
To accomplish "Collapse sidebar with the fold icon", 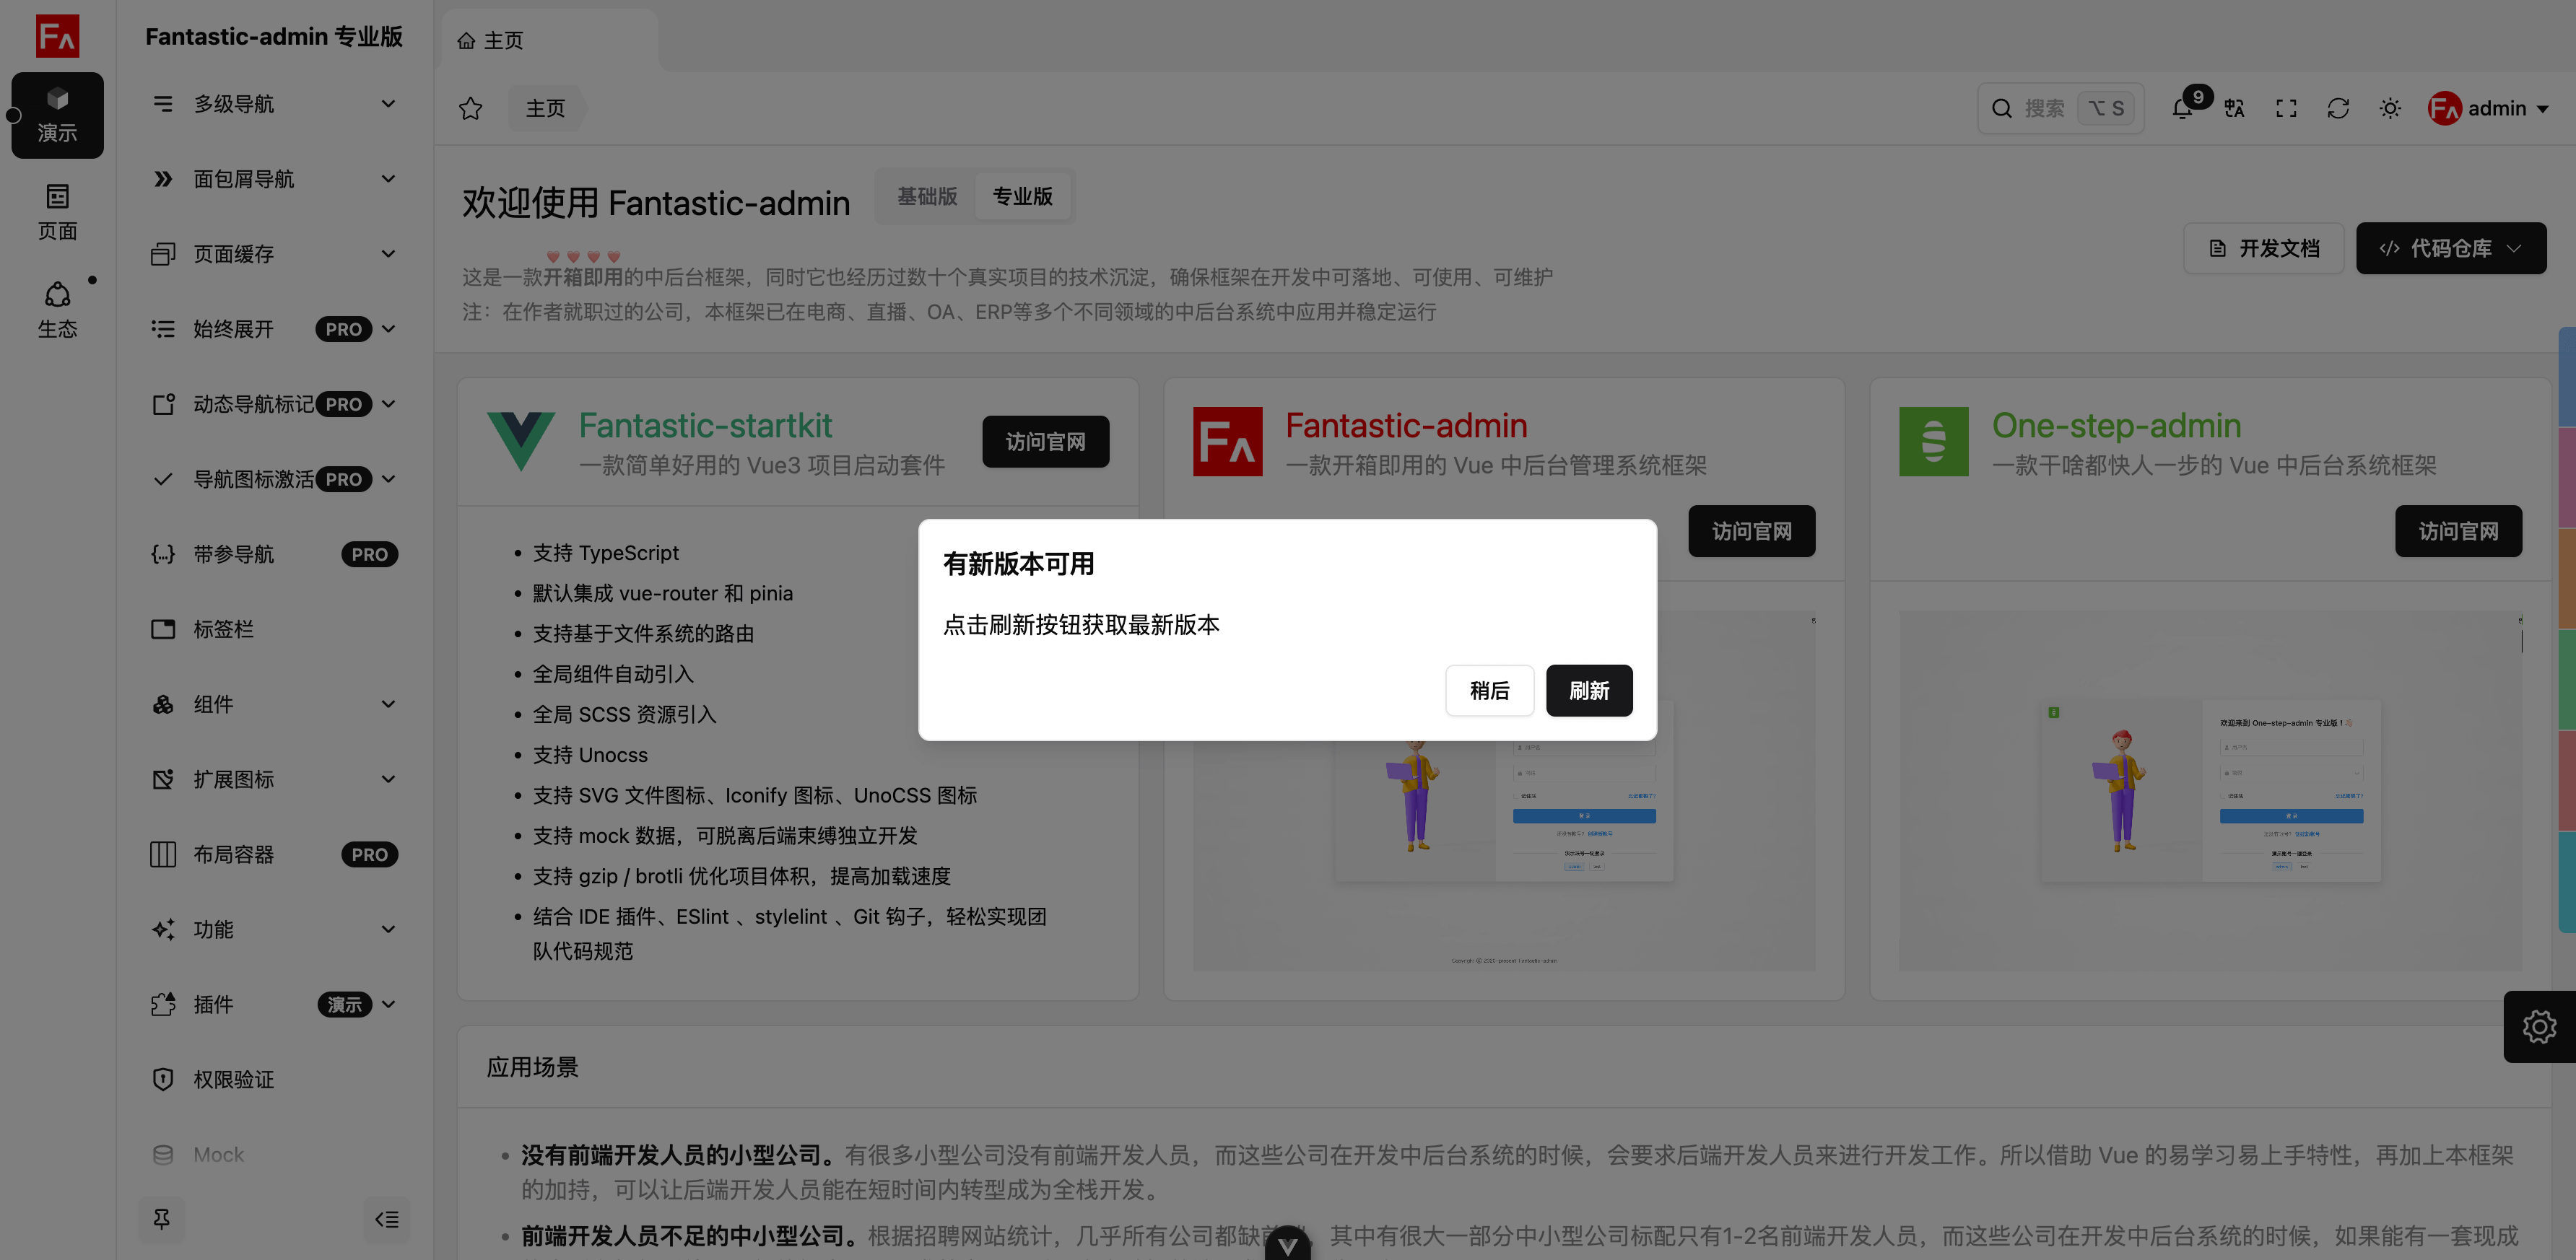I will [387, 1219].
